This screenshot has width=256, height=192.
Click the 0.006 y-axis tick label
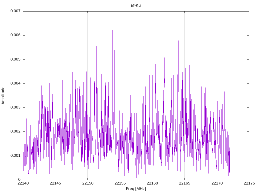click(15, 35)
